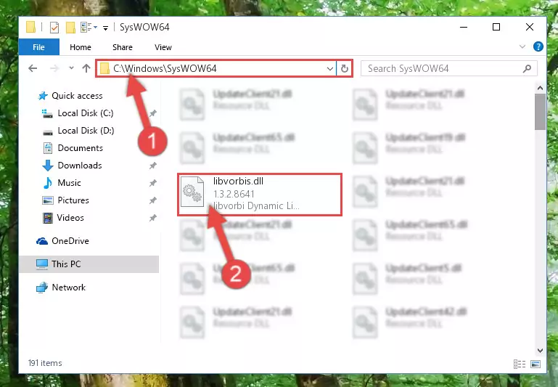Viewport: 558px width, 387px height.
Task: Click the search magnifier icon
Action: pos(527,68)
